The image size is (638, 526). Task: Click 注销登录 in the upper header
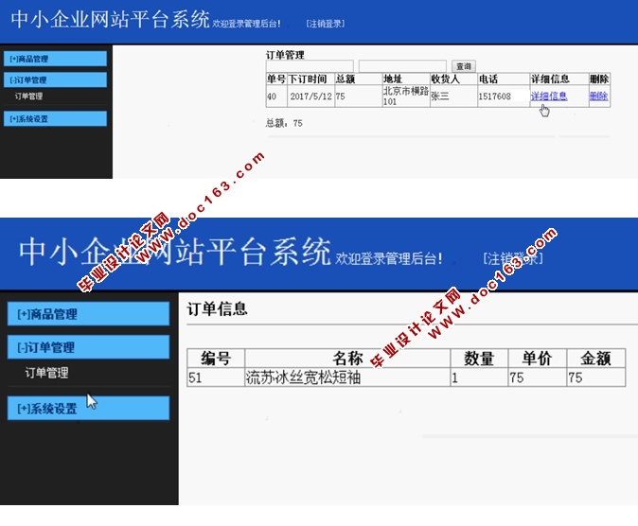tap(325, 24)
